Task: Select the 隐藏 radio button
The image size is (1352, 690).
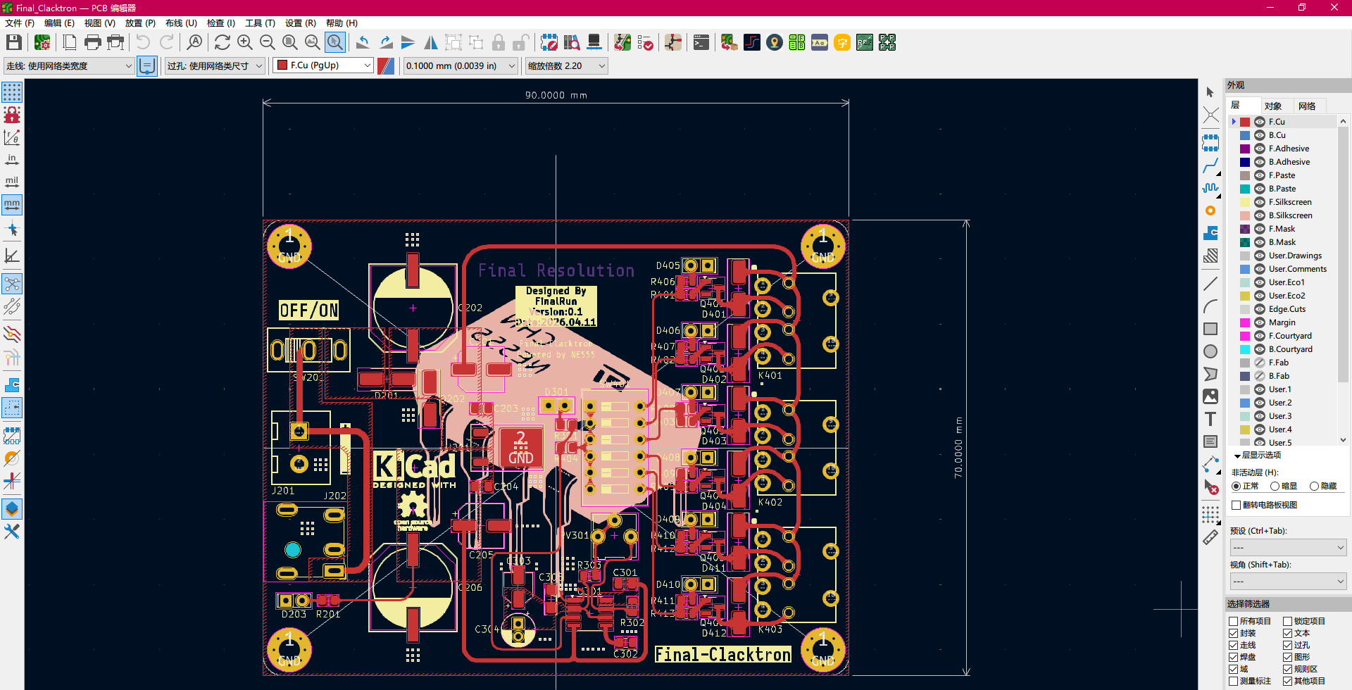Action: click(1314, 487)
